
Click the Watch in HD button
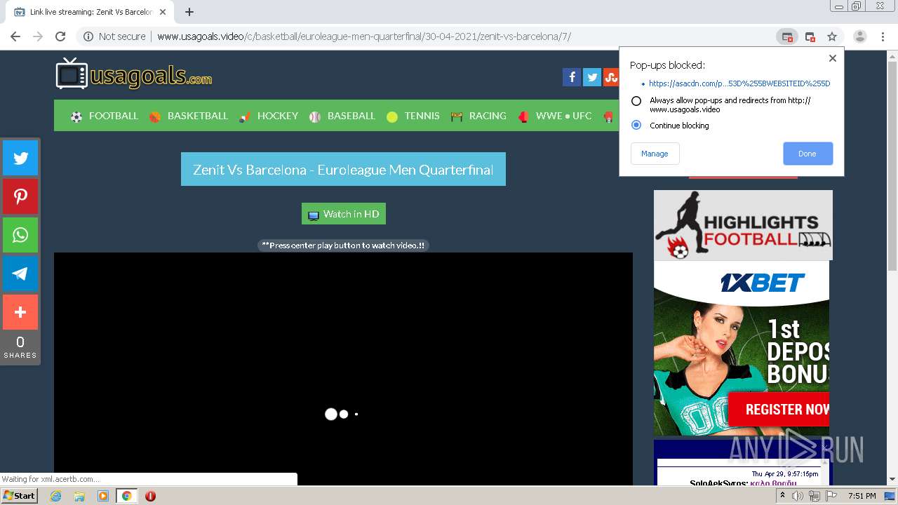(344, 214)
